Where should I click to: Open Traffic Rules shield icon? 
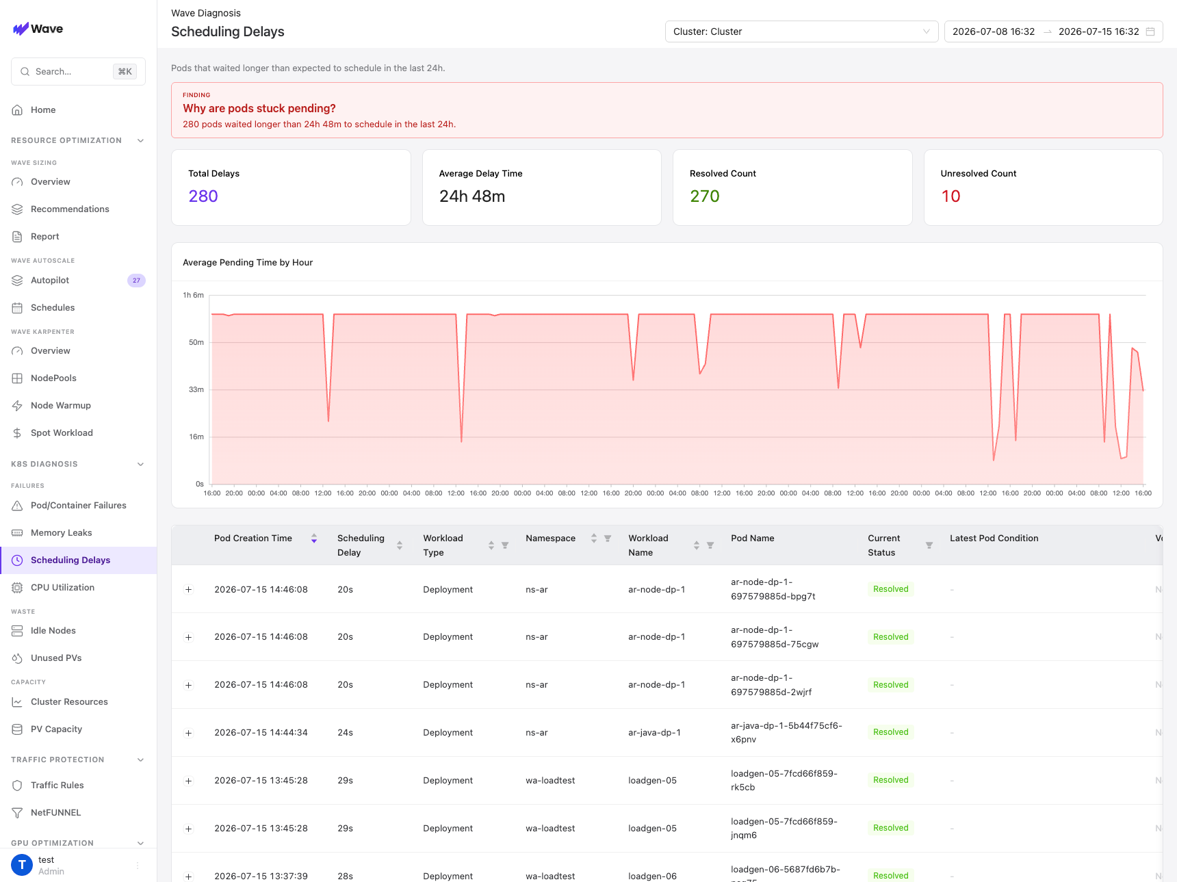pos(17,786)
